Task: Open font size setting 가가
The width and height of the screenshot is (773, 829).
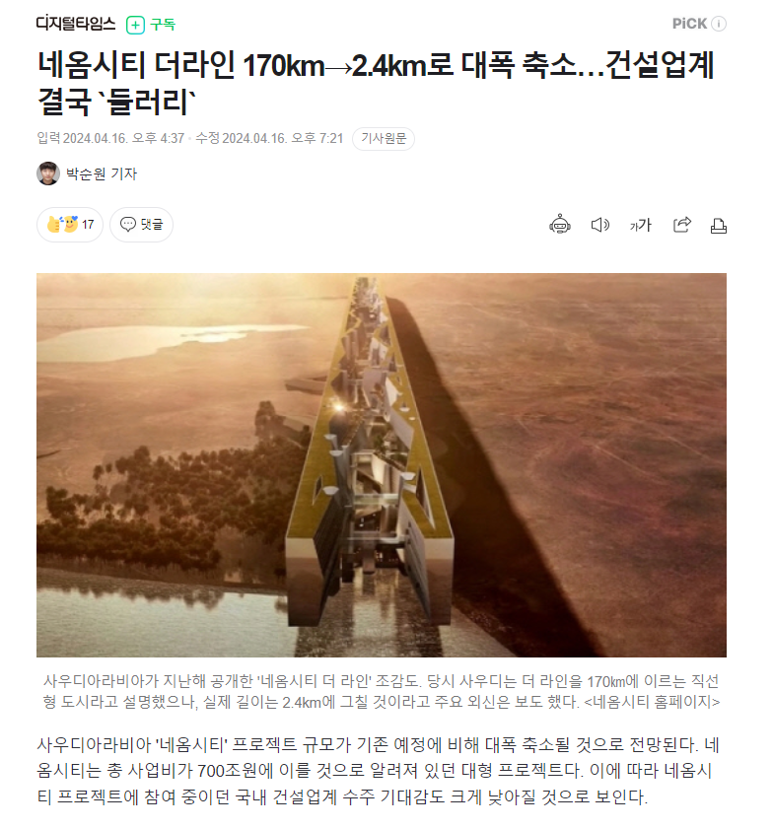Action: tap(640, 225)
